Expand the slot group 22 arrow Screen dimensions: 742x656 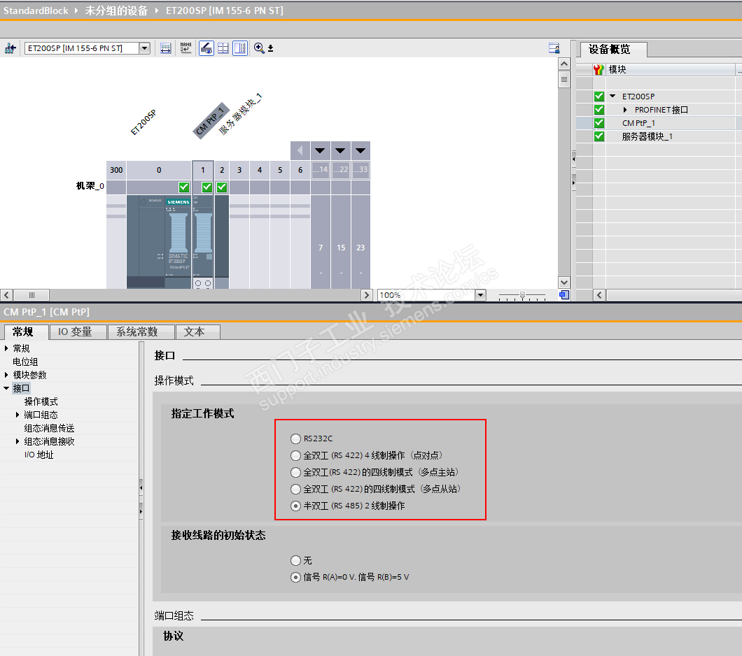tap(340, 151)
